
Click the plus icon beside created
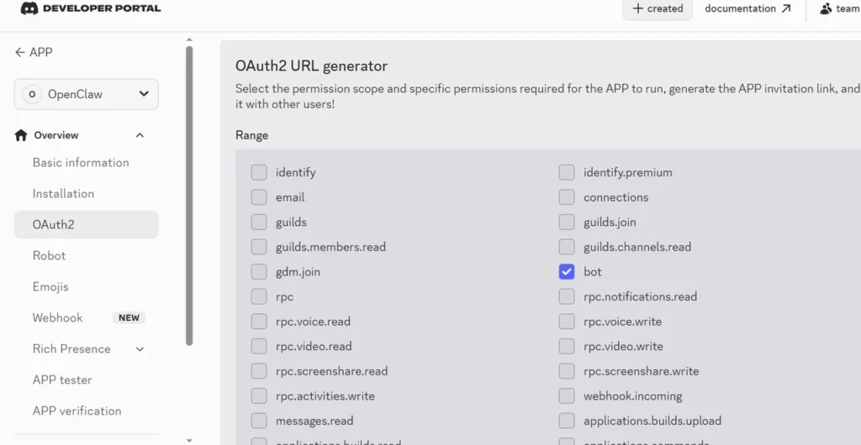[x=637, y=8]
